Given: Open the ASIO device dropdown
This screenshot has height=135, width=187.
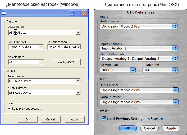Looking at the screenshot, I should coord(78,33).
